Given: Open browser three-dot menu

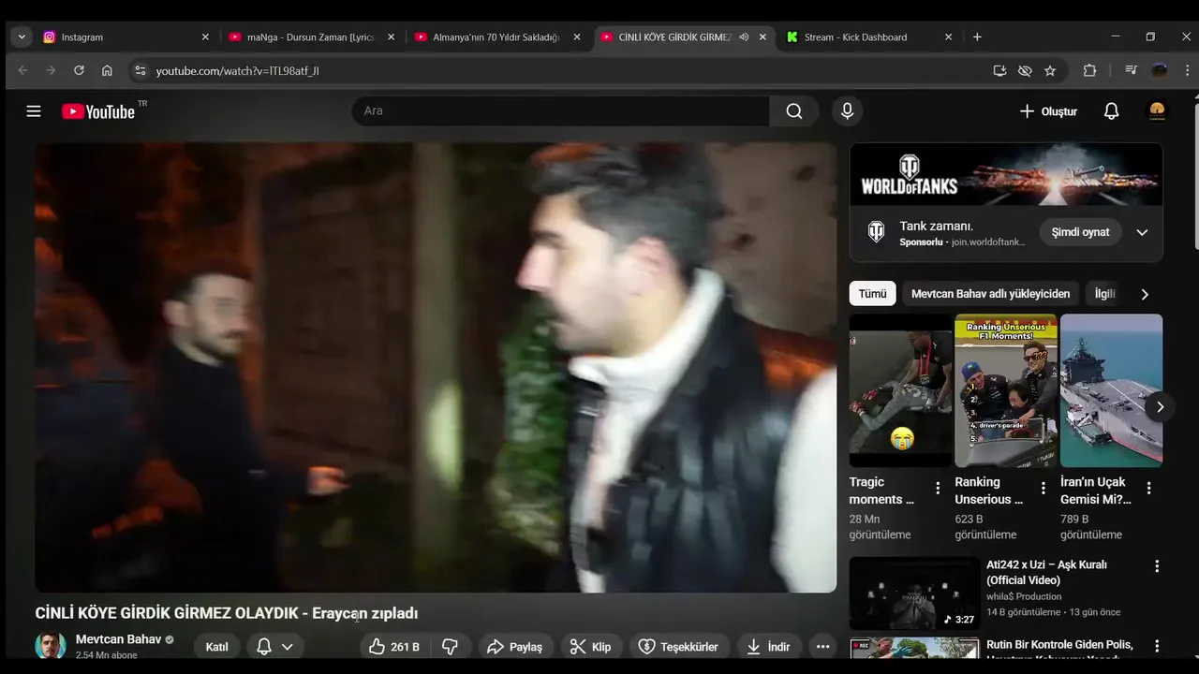Looking at the screenshot, I should pos(1188,70).
